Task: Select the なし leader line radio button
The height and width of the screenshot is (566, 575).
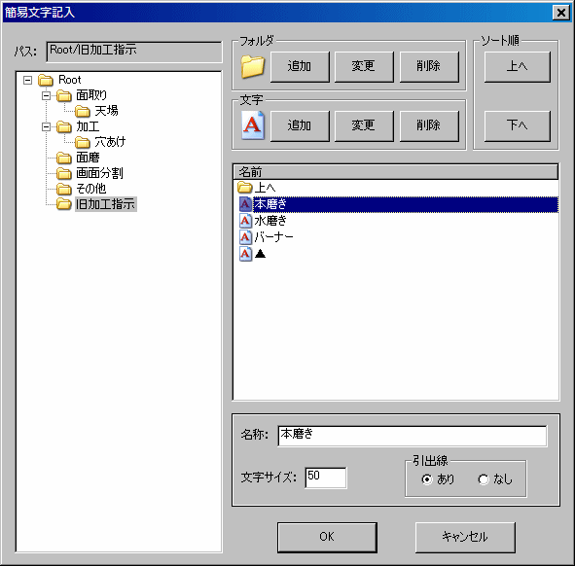Action: (x=484, y=479)
